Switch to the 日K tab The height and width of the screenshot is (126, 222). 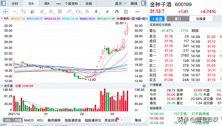31,4
